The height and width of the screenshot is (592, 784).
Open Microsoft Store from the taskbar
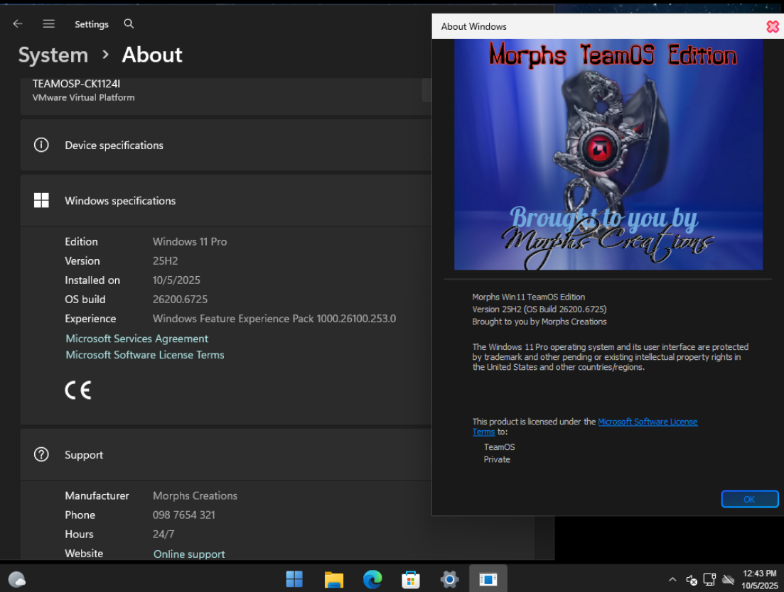click(x=411, y=579)
